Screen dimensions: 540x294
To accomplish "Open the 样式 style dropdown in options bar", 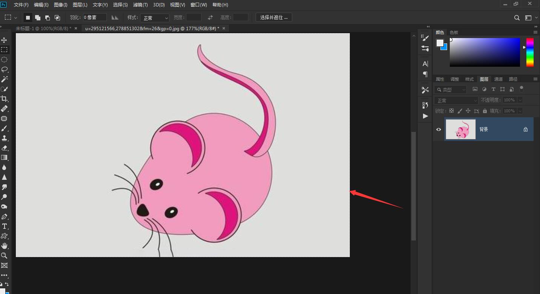I will (155, 18).
